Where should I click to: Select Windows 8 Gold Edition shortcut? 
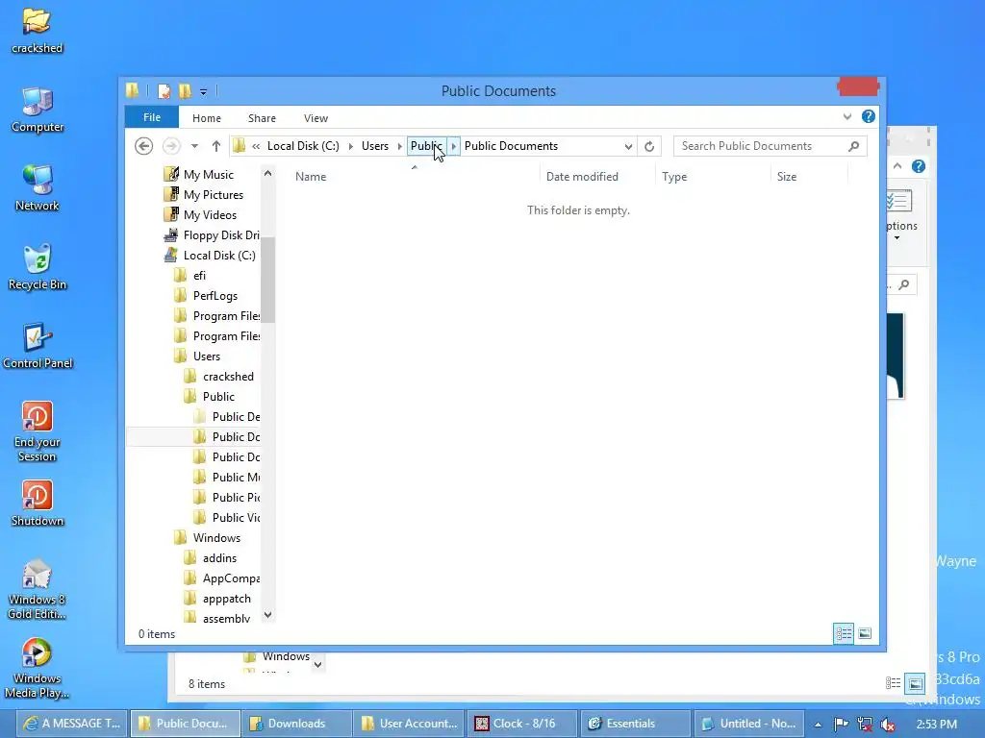(x=38, y=590)
